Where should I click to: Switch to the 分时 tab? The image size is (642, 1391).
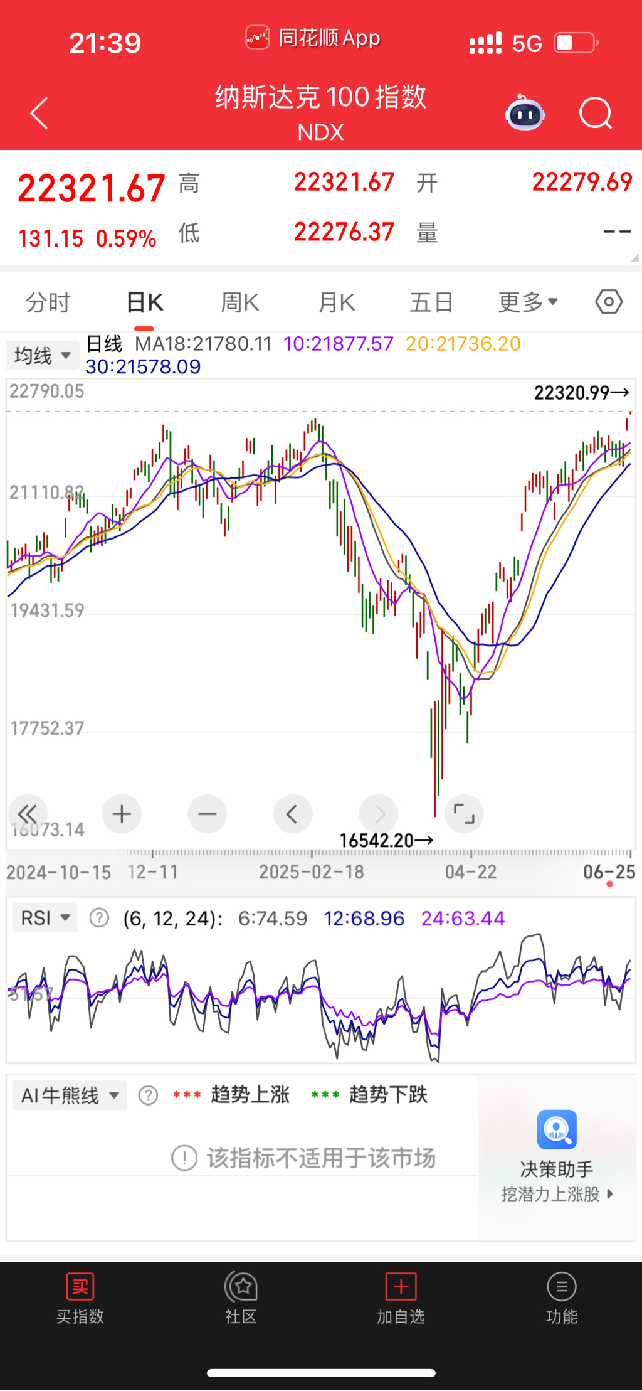(x=48, y=302)
